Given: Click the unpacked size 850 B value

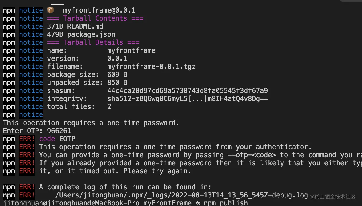Looking at the screenshot, I should [x=117, y=83].
